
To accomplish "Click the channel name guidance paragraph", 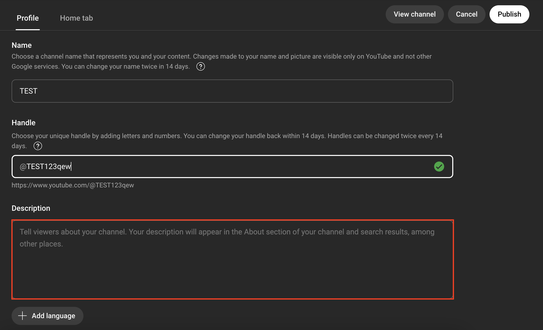I will point(221,57).
